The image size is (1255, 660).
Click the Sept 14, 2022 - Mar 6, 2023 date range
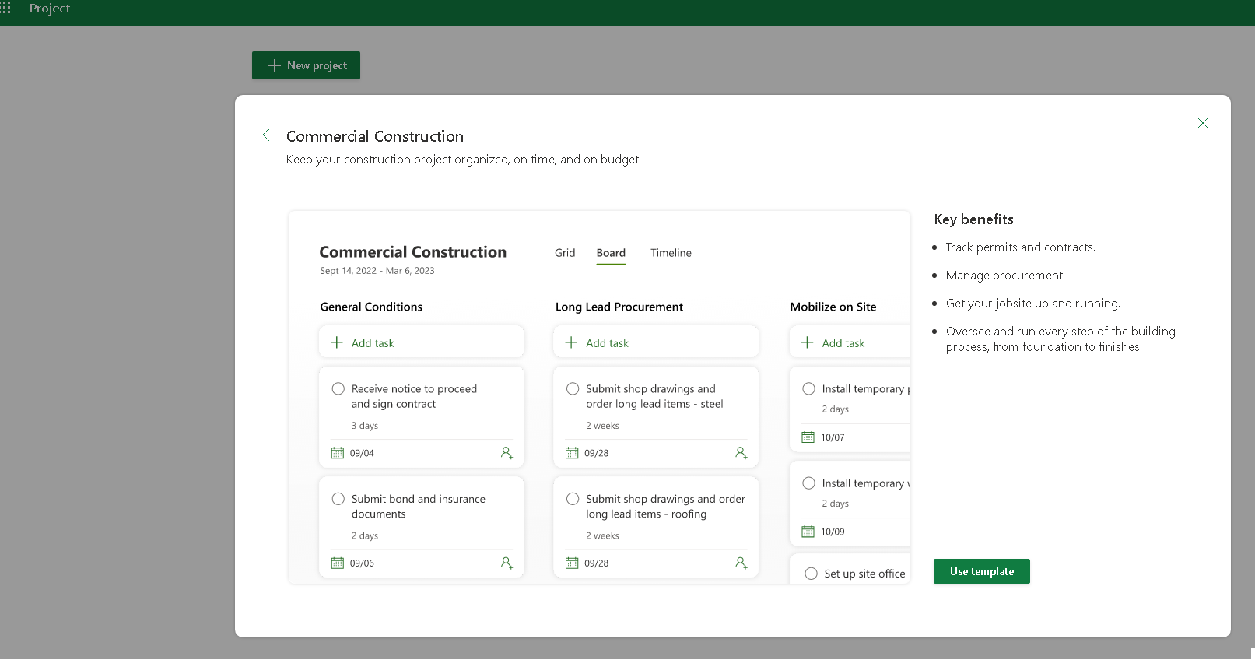(377, 271)
